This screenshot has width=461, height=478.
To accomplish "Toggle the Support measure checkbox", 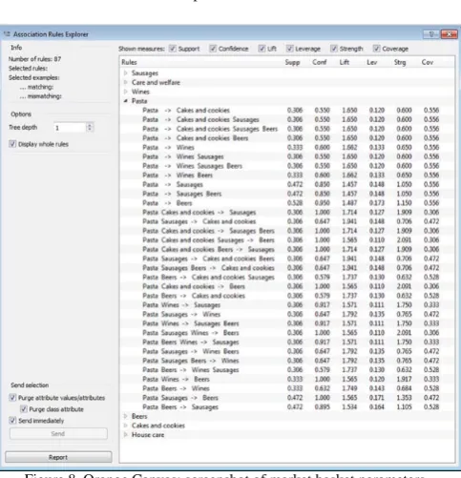I will coord(173,49).
